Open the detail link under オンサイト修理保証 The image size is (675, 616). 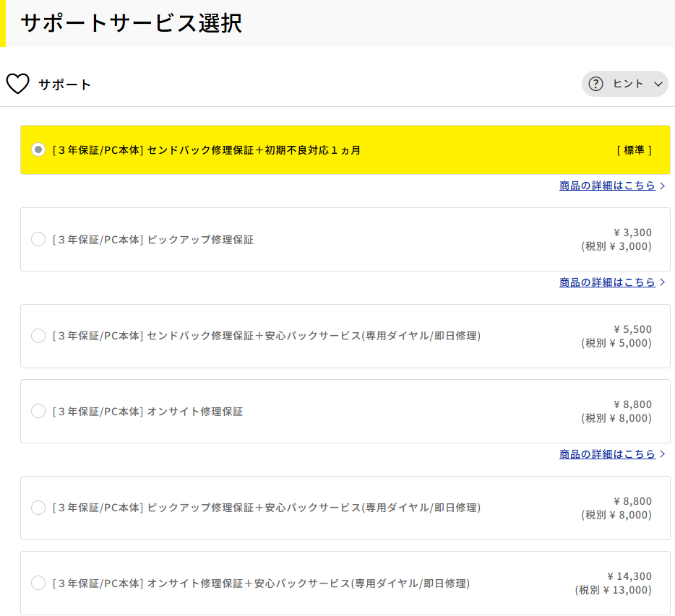click(x=607, y=454)
